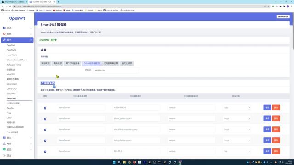Viewport: 294px width, 165px height.
Task: Click the red delete button in udp row
Action: pyautogui.click(x=276, y=108)
